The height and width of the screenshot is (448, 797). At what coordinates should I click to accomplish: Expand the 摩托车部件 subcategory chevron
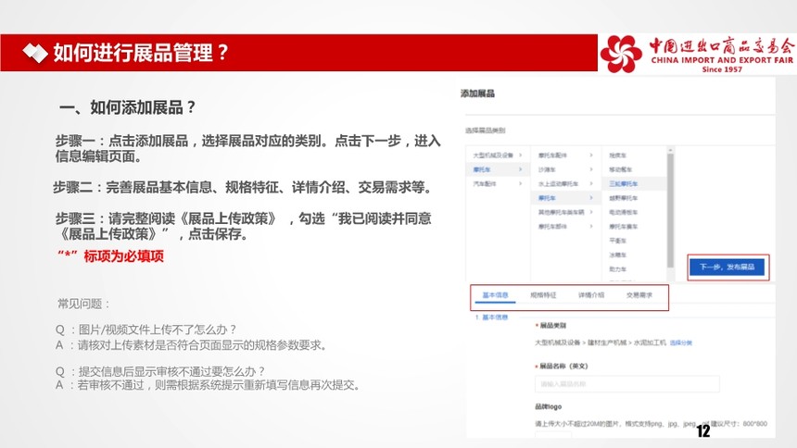pos(591,226)
